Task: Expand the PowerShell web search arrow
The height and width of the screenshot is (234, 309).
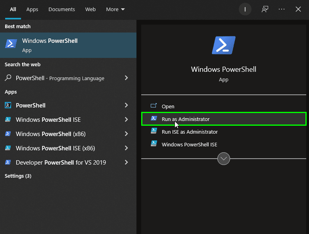Action: tap(126, 78)
